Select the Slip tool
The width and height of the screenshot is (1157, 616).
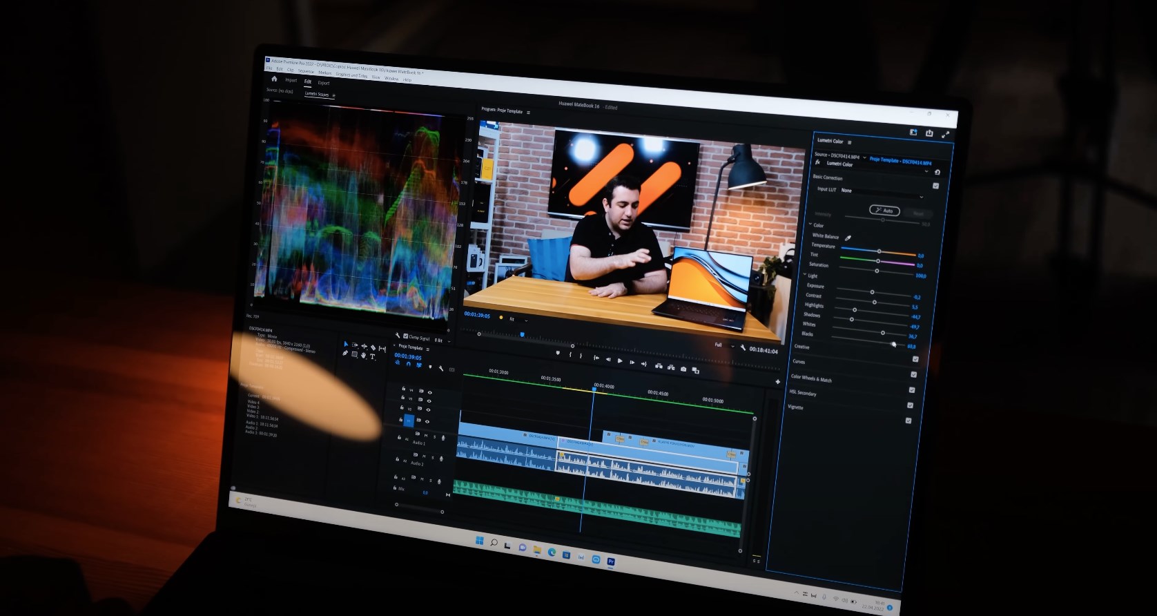click(x=382, y=349)
